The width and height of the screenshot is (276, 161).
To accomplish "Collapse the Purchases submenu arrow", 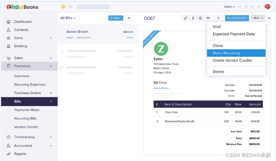I will click(51, 66).
